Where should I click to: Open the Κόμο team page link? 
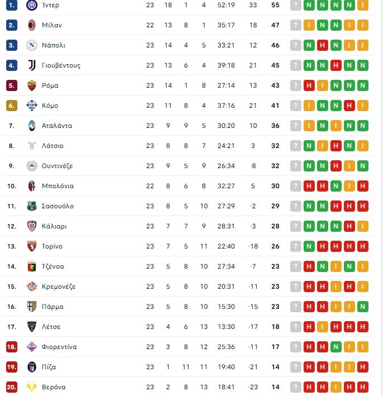pyautogui.click(x=50, y=106)
